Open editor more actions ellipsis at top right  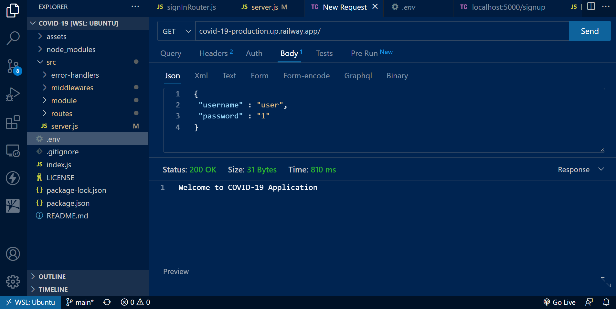pyautogui.click(x=606, y=6)
